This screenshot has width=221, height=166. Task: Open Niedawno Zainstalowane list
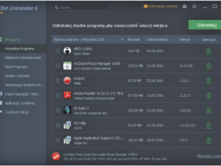tap(23, 58)
